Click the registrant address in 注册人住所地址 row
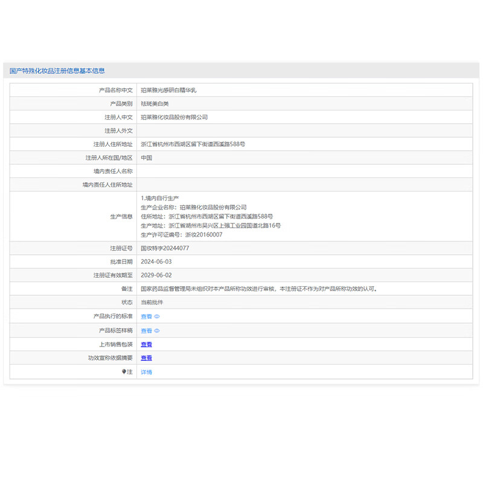Image resolution: width=483 pixels, height=483 pixels. (x=193, y=144)
